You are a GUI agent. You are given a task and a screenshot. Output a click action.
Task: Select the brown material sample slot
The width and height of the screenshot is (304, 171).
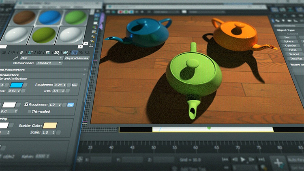[x=24, y=17]
